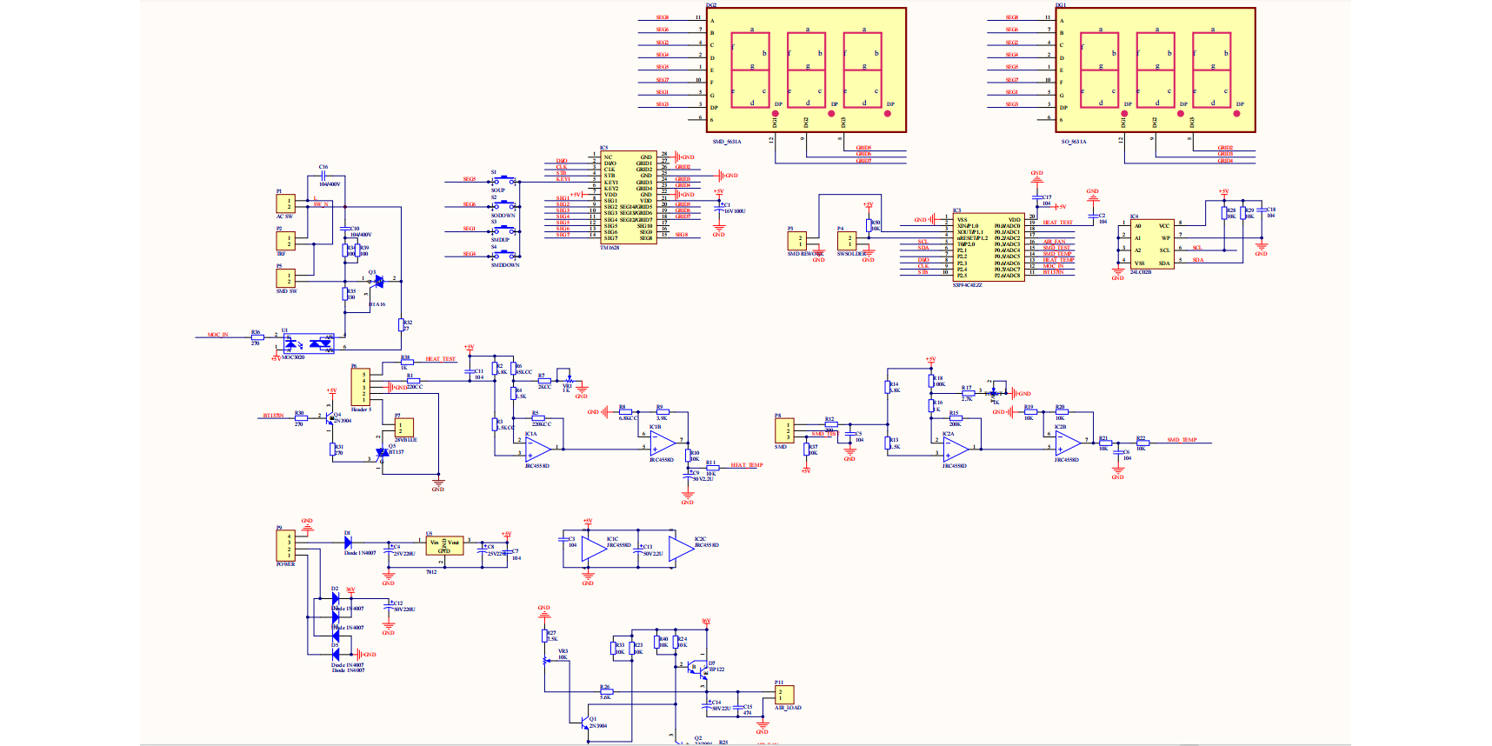Select the P1 AC SW connector
The image size is (1492, 746).
click(x=285, y=203)
